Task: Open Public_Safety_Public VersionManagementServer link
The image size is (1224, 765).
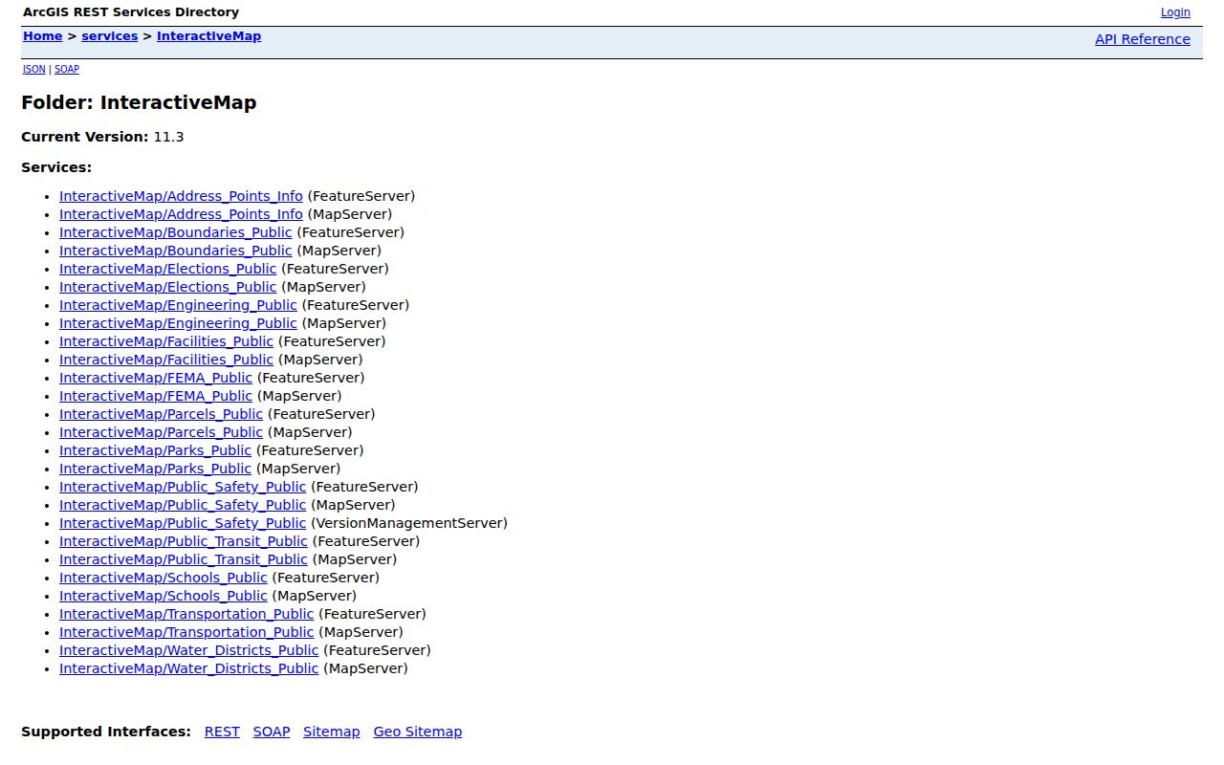Action: (183, 523)
